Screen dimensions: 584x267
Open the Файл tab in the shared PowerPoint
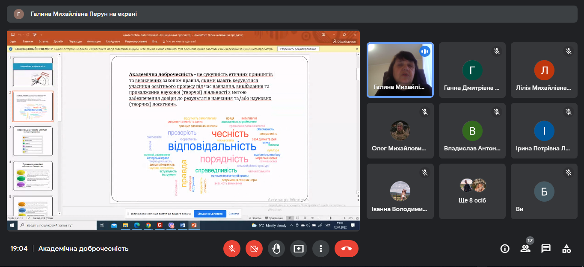coord(13,41)
